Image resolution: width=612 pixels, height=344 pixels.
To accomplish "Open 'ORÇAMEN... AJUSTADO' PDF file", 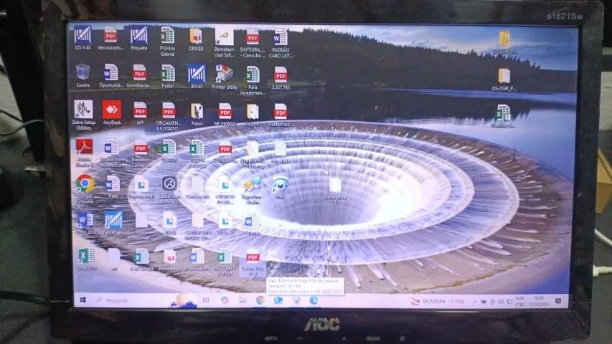I will point(168,117).
